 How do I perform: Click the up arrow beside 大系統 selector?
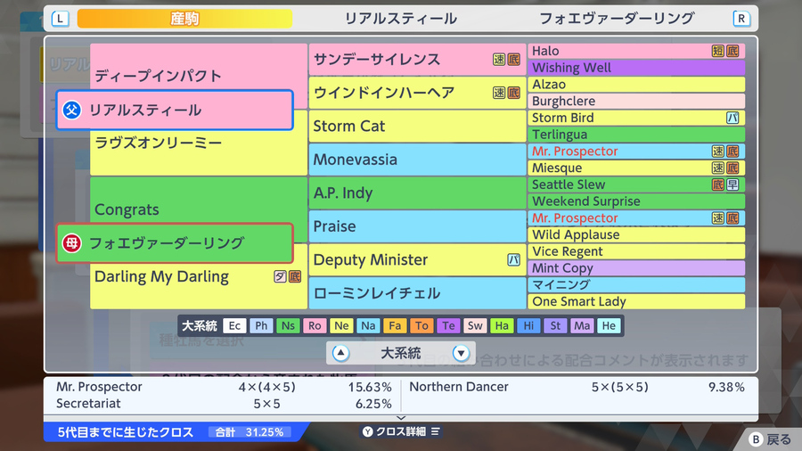[340, 353]
